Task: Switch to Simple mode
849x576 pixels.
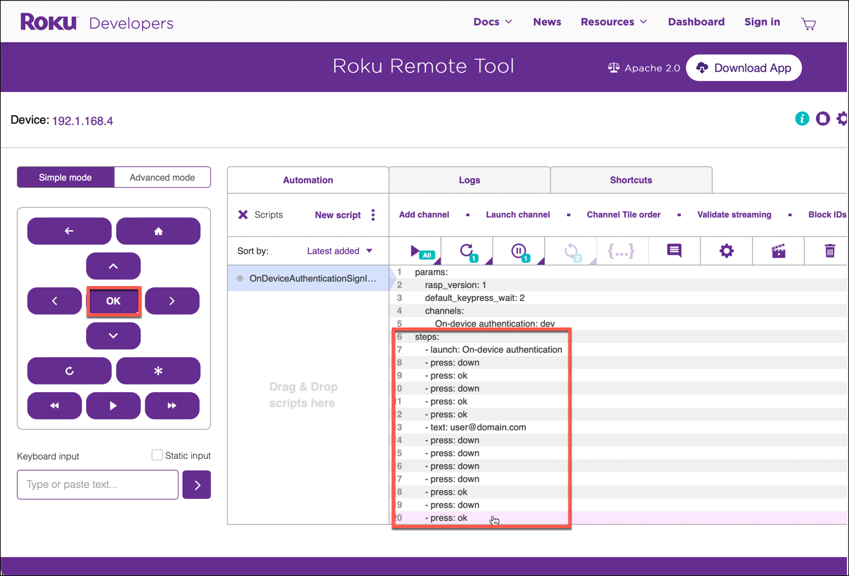Action: pyautogui.click(x=65, y=177)
